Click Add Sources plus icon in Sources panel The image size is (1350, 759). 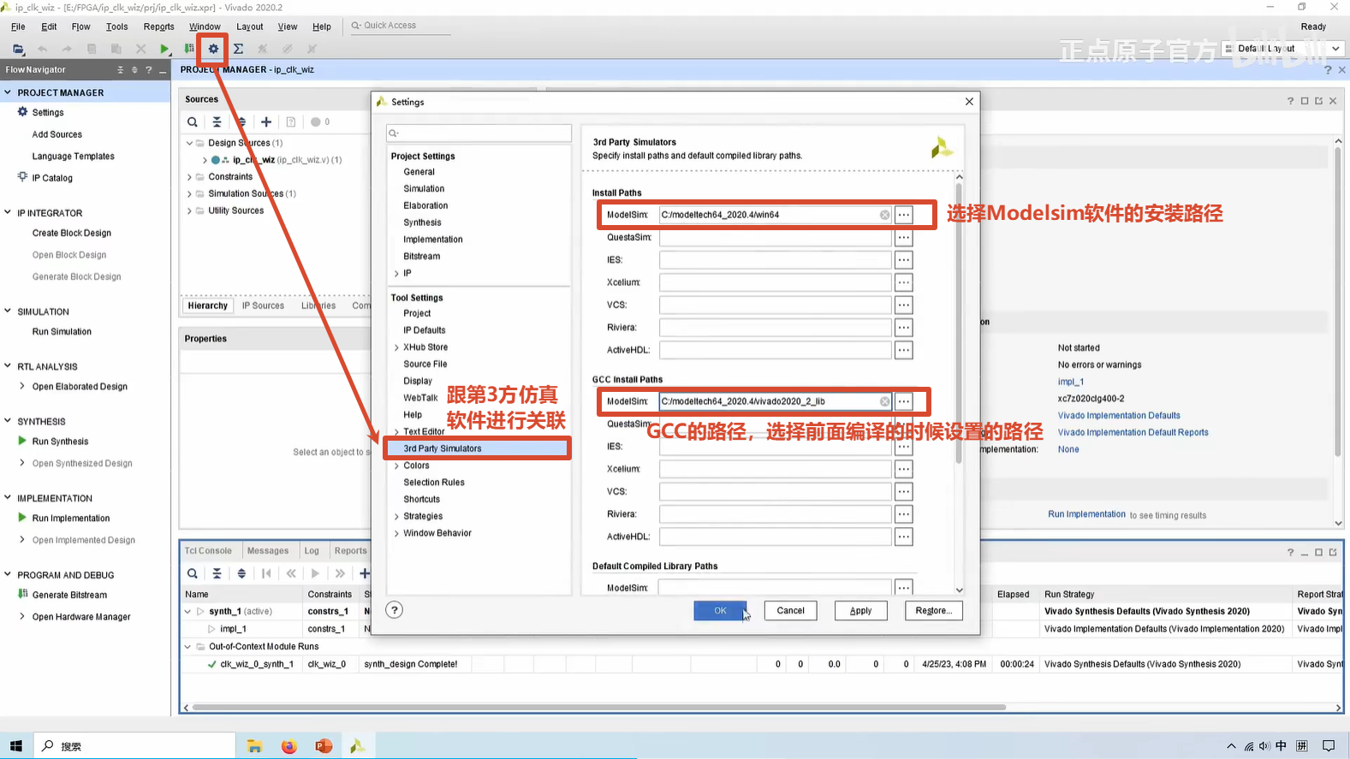tap(266, 122)
